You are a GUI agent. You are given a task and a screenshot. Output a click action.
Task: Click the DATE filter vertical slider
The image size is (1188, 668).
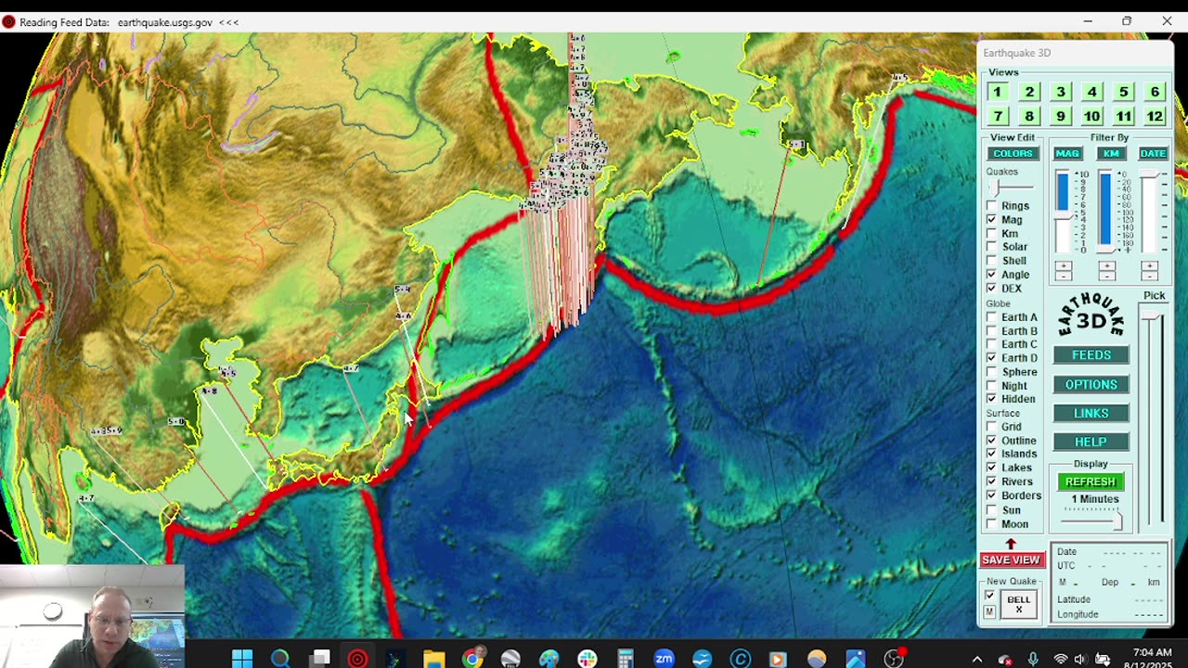tap(1149, 212)
